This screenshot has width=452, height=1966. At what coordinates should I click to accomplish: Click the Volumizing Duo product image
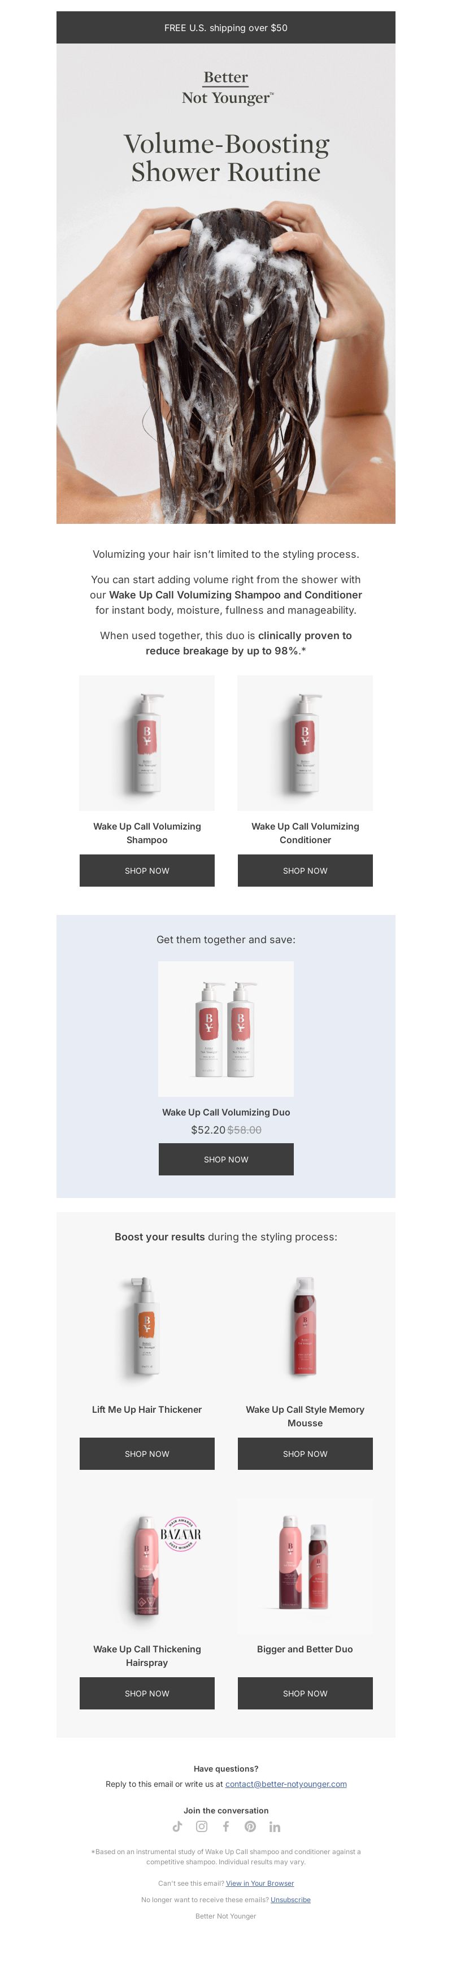coord(226,1029)
